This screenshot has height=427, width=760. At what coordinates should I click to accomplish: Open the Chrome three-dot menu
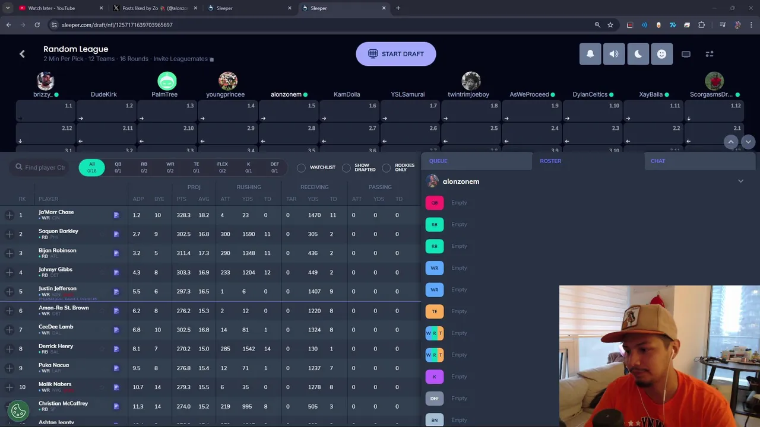tap(751, 25)
